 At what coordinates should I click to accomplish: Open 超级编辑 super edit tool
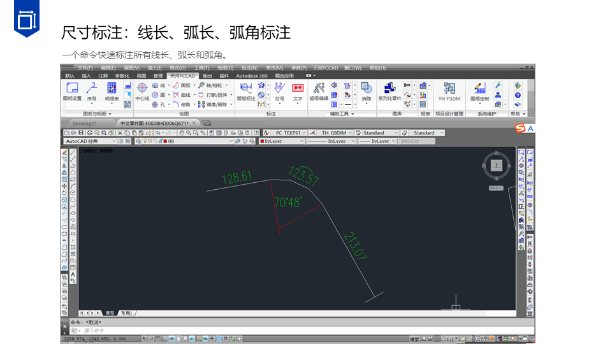[319, 91]
